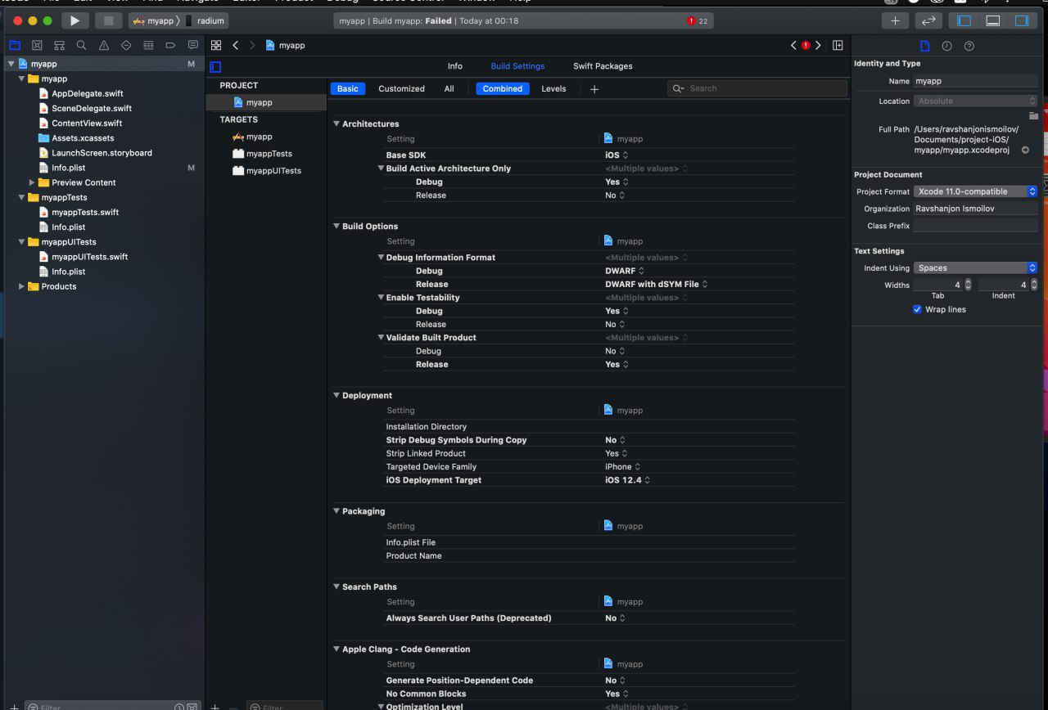Reveal the full path in Finder arrow

1025,150
